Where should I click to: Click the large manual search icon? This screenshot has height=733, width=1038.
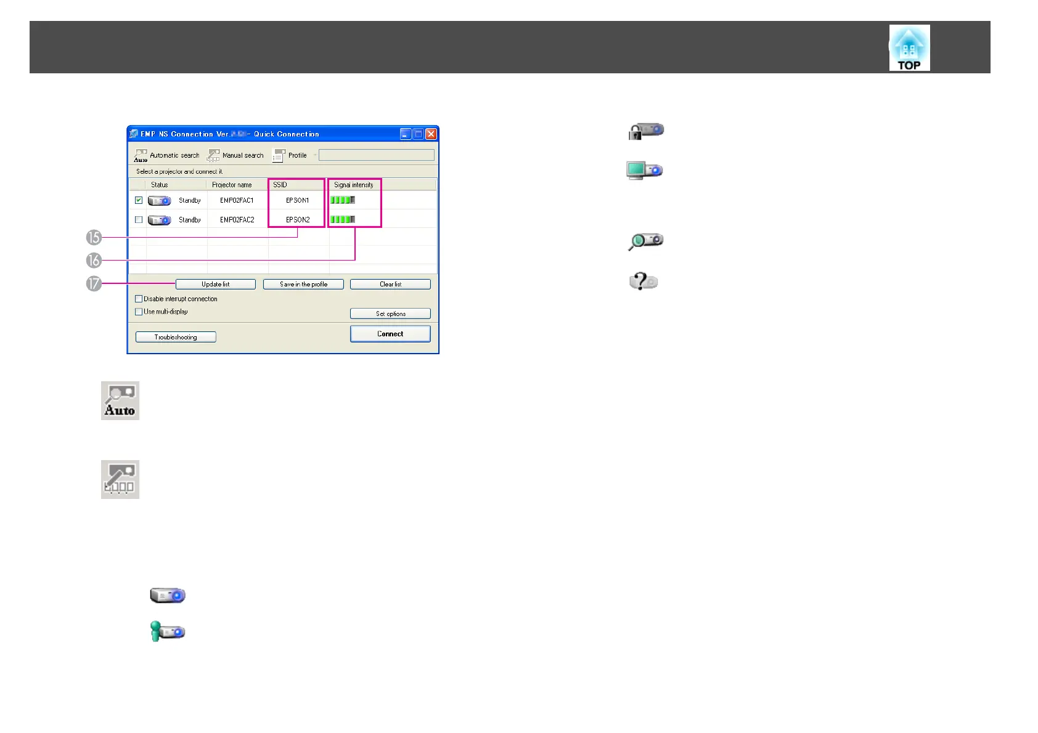120,479
